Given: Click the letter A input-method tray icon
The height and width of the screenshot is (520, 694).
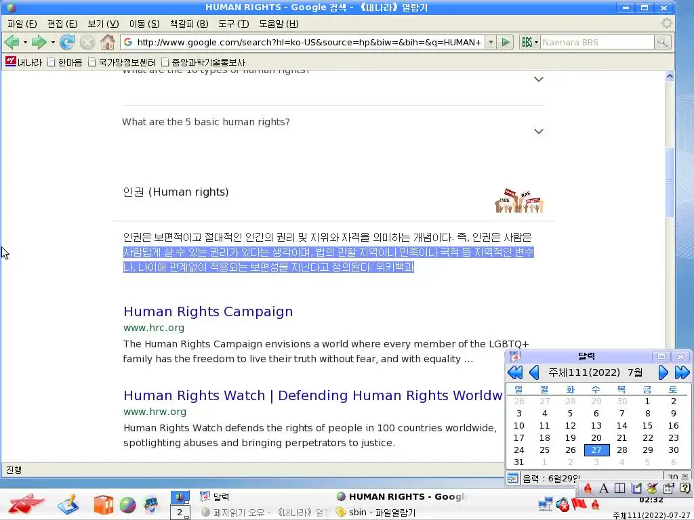Looking at the screenshot, I should (603, 488).
